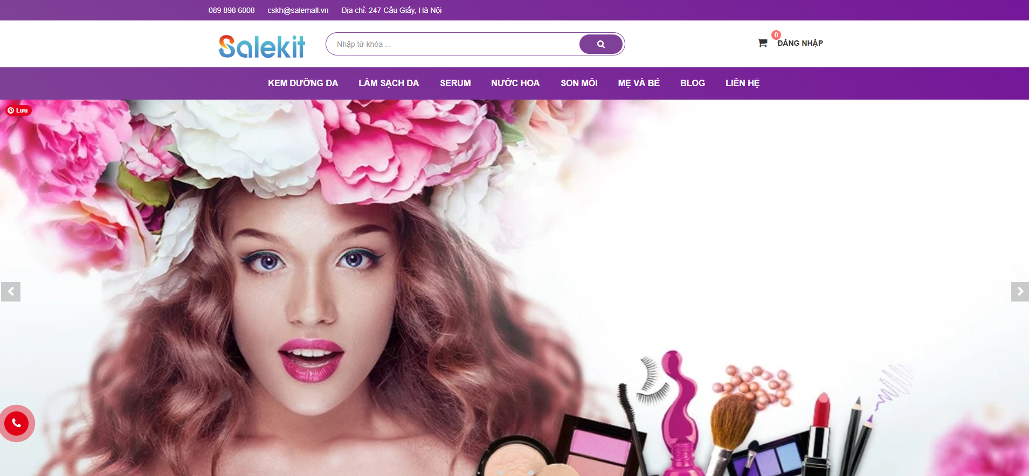1029x476 pixels.
Task: Click the Salekit logo
Action: (x=262, y=46)
